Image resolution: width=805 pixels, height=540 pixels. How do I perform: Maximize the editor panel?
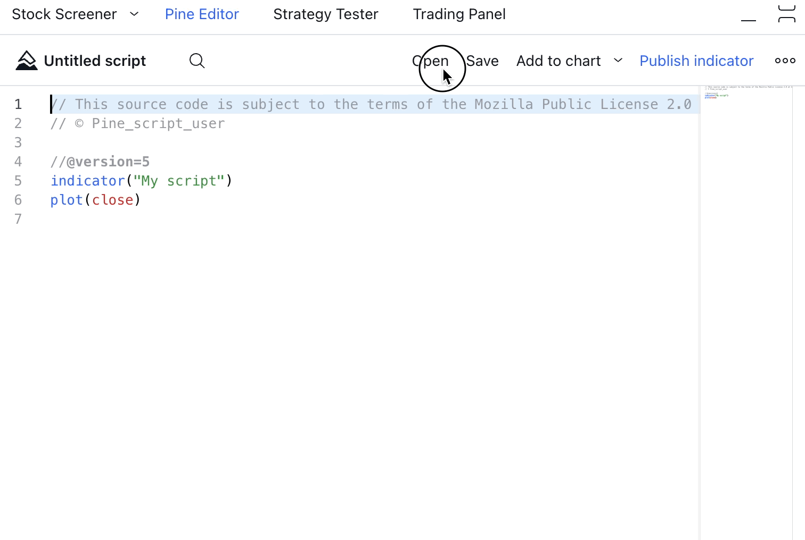click(x=786, y=14)
